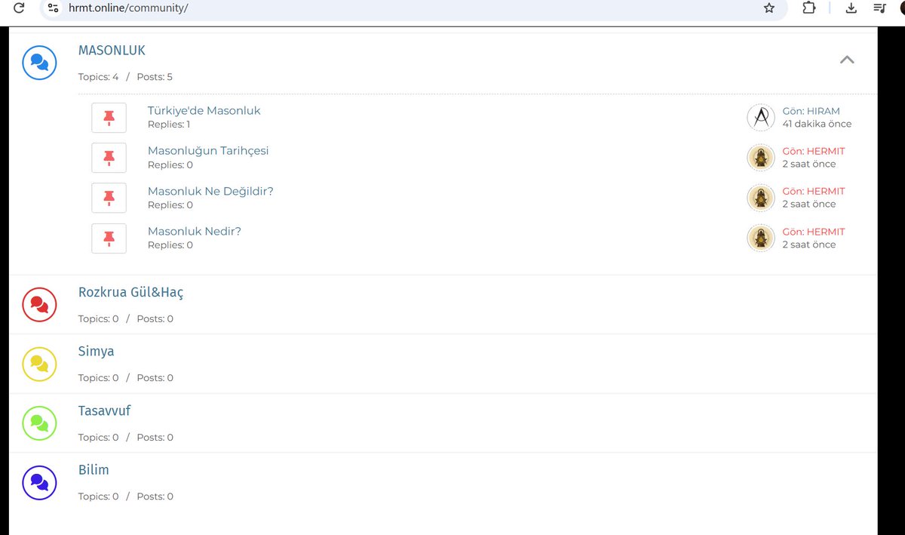
Task: Open the MASONLUK forum title
Action: click(x=112, y=51)
